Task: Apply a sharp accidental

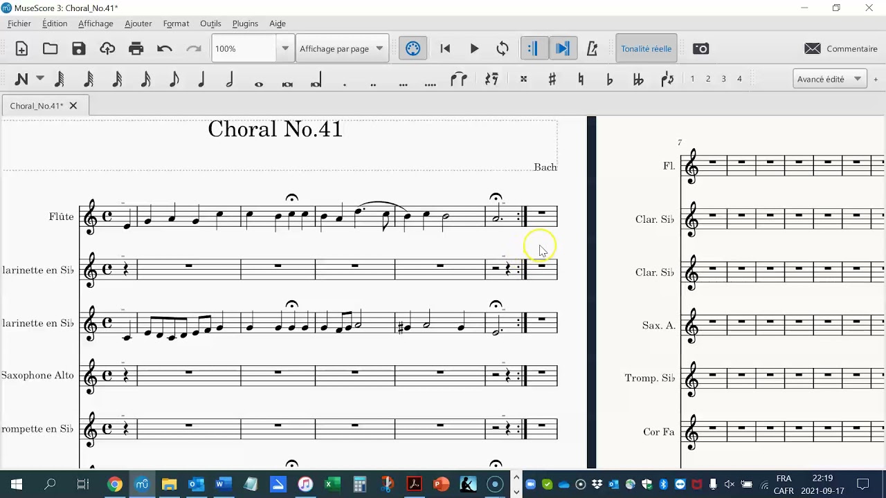Action: pos(552,79)
